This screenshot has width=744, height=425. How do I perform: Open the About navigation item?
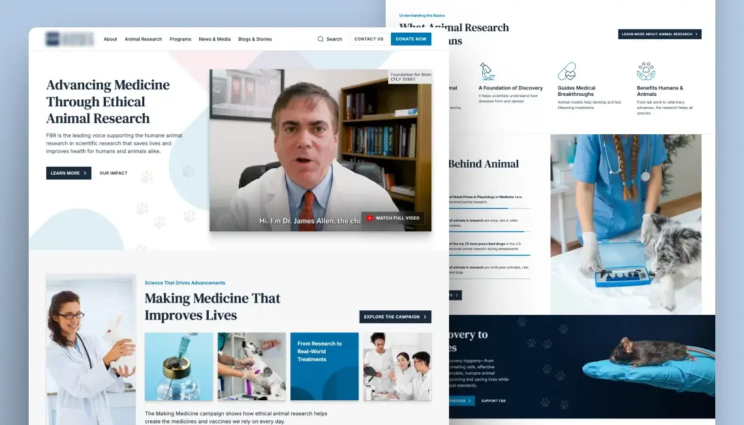point(110,39)
